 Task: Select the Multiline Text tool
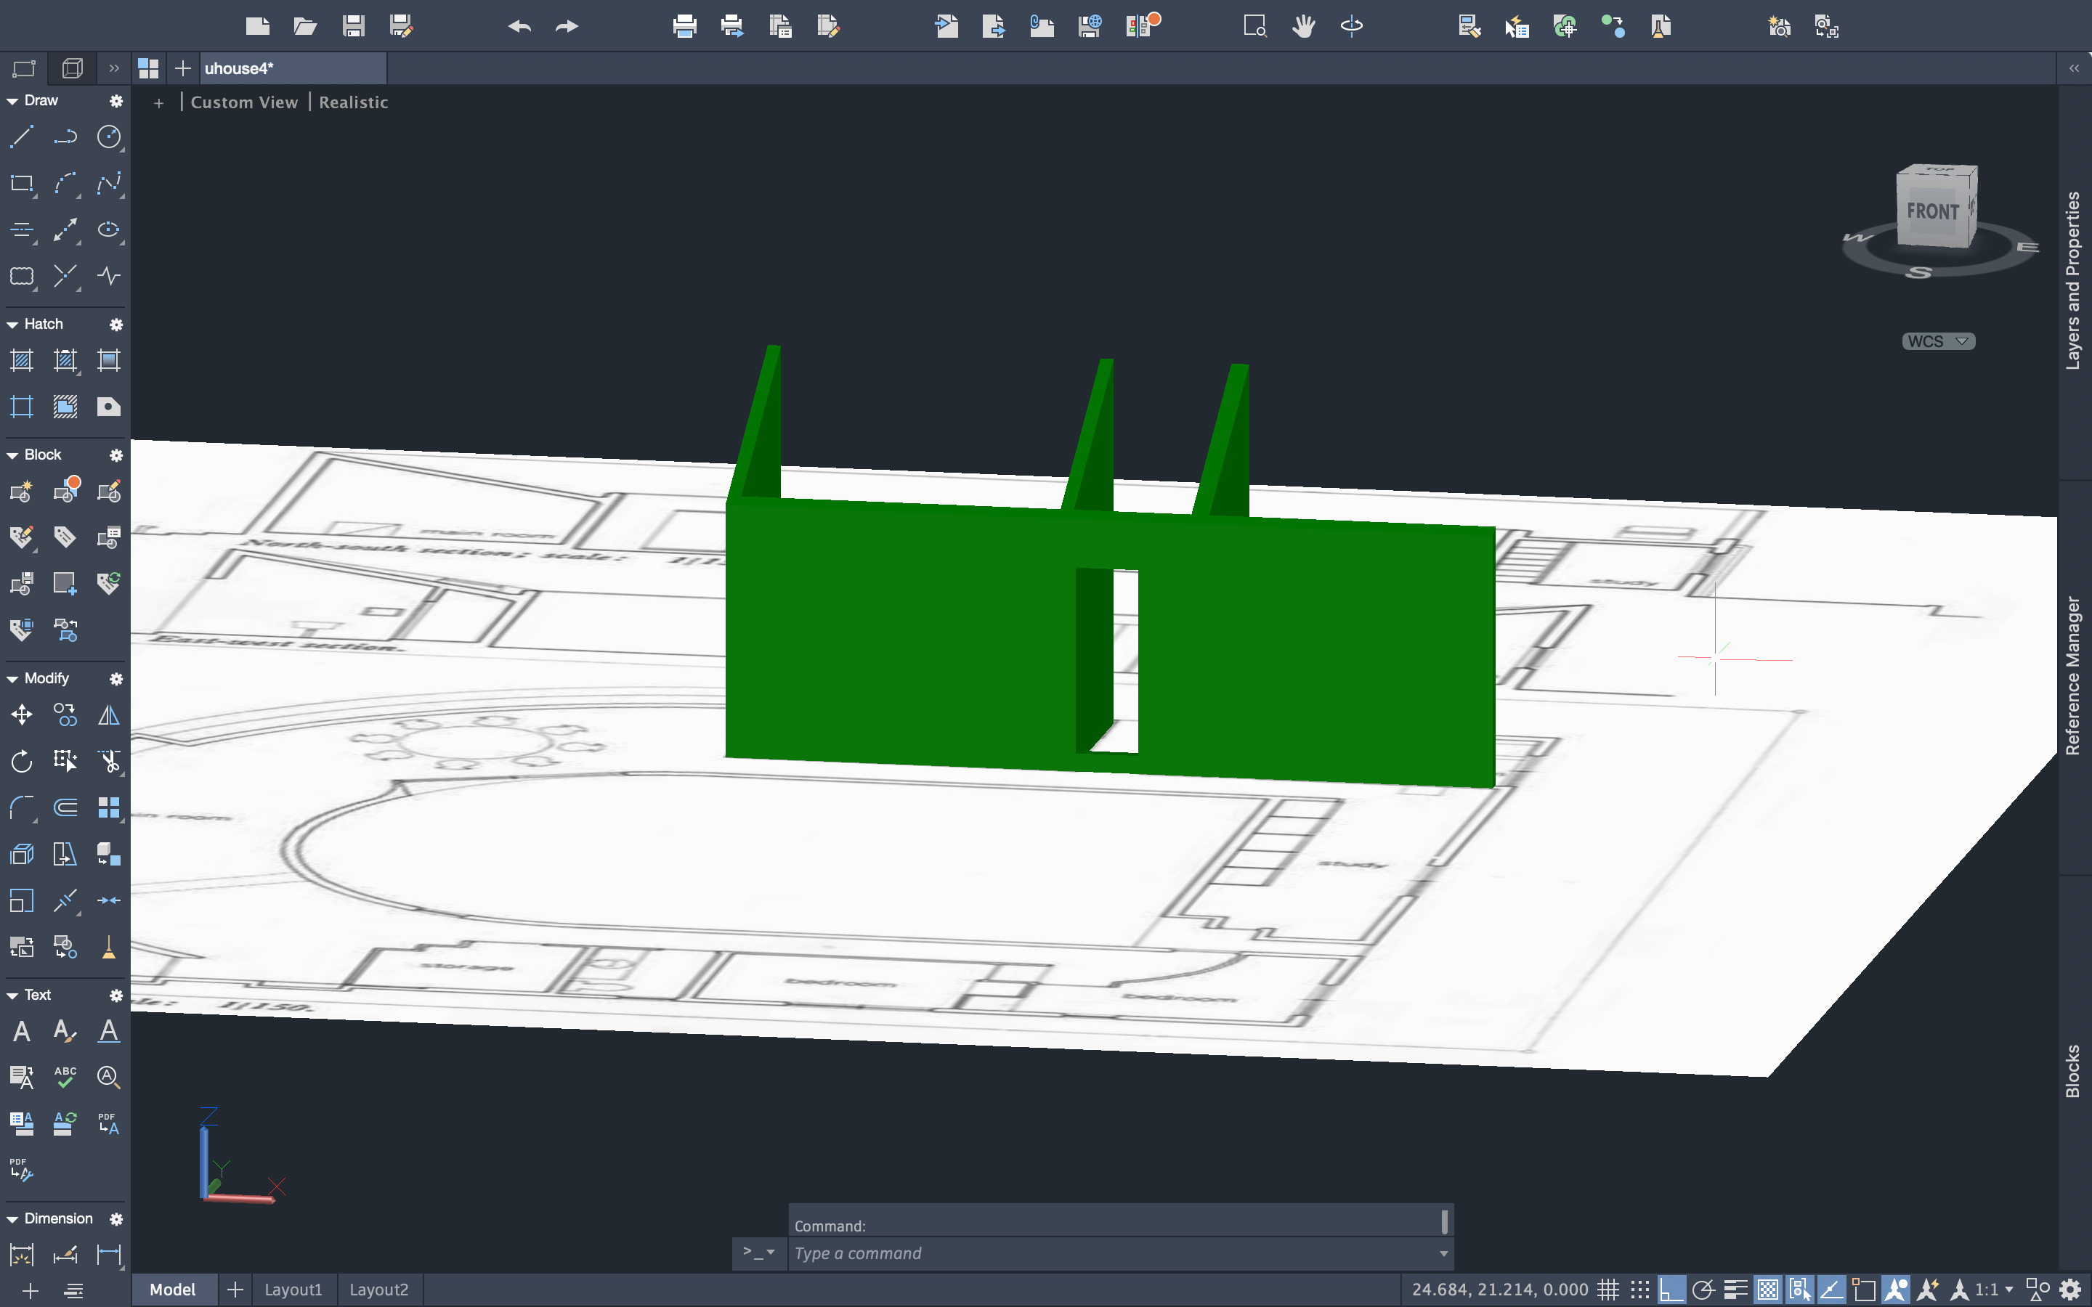pyautogui.click(x=22, y=1031)
